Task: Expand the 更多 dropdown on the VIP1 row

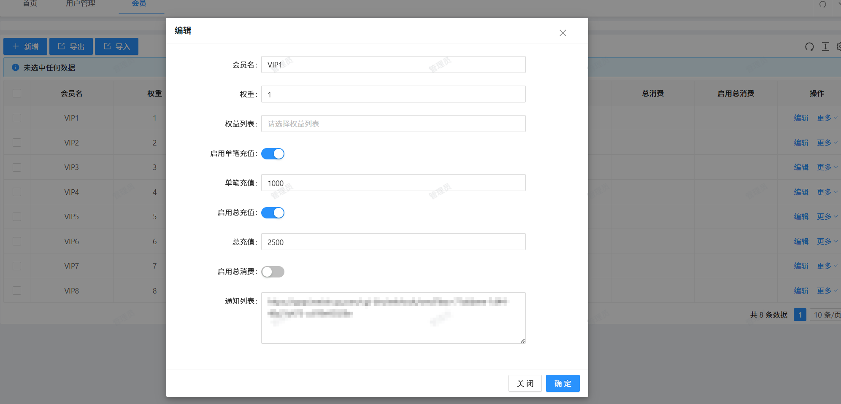Action: [x=825, y=118]
